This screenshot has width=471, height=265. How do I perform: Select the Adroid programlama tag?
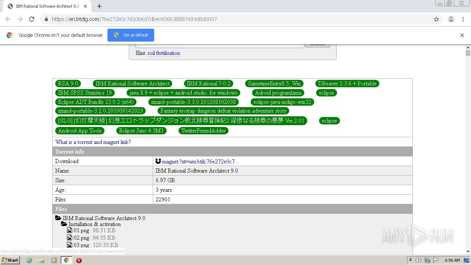click(x=278, y=93)
